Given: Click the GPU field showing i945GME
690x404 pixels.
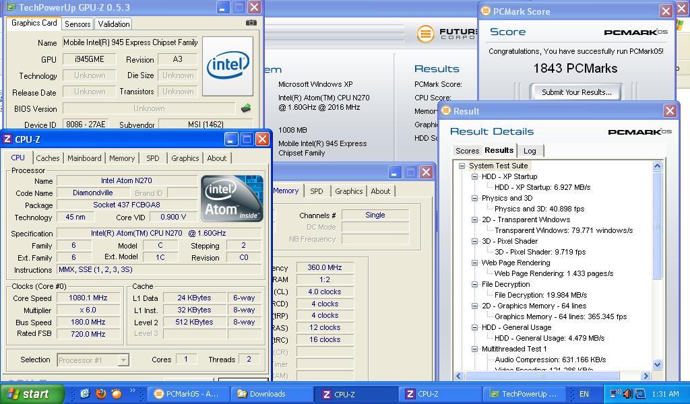Looking at the screenshot, I should tap(90, 59).
